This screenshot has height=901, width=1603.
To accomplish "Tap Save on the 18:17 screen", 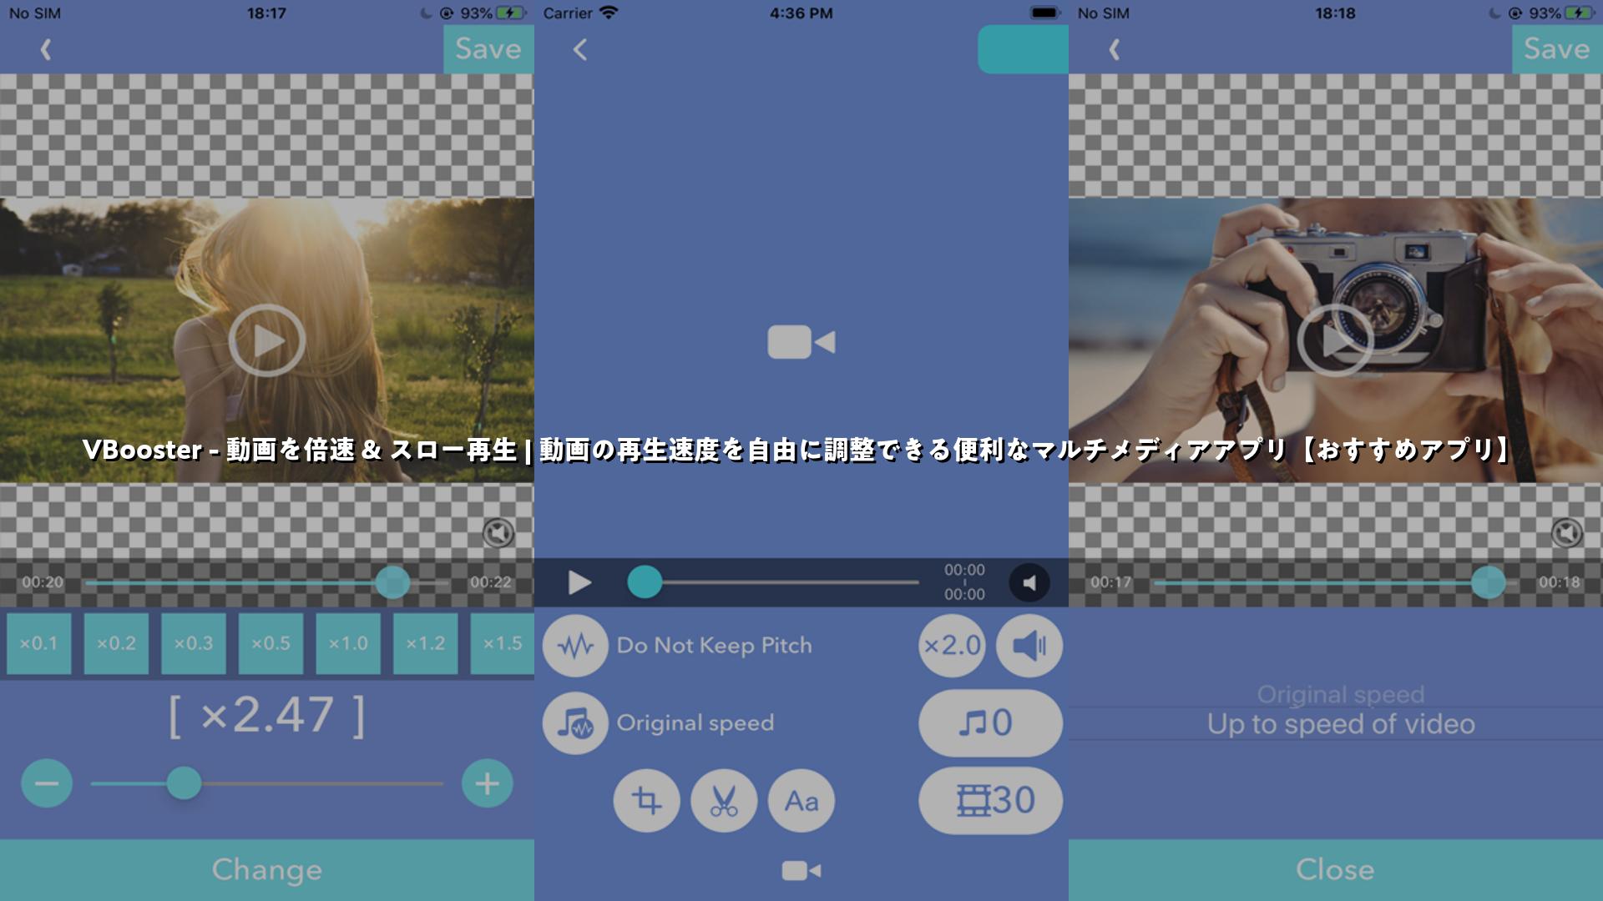I will (488, 49).
